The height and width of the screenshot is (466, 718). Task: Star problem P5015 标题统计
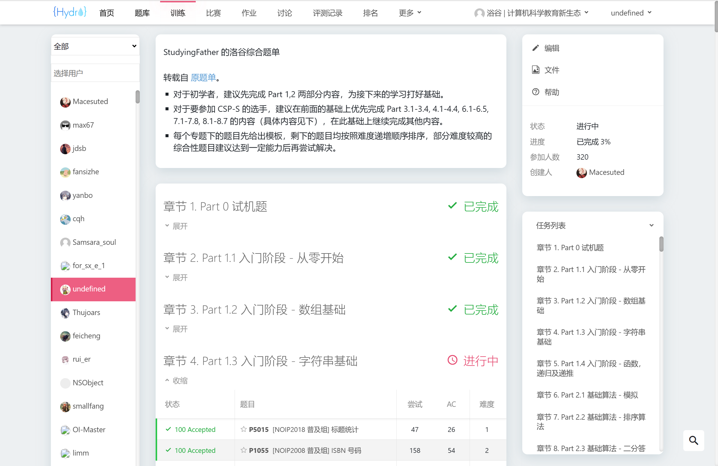pos(243,429)
